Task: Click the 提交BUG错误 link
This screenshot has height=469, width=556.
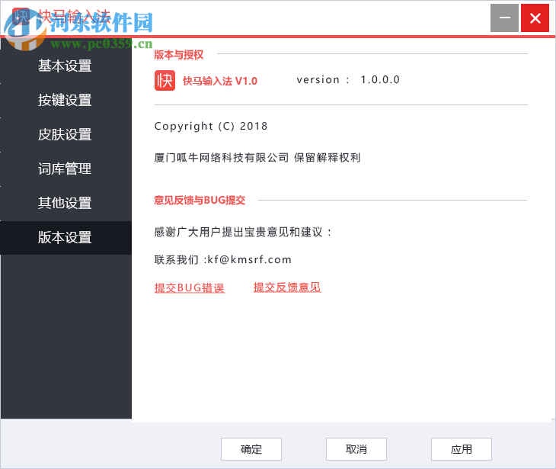Action: pos(190,288)
